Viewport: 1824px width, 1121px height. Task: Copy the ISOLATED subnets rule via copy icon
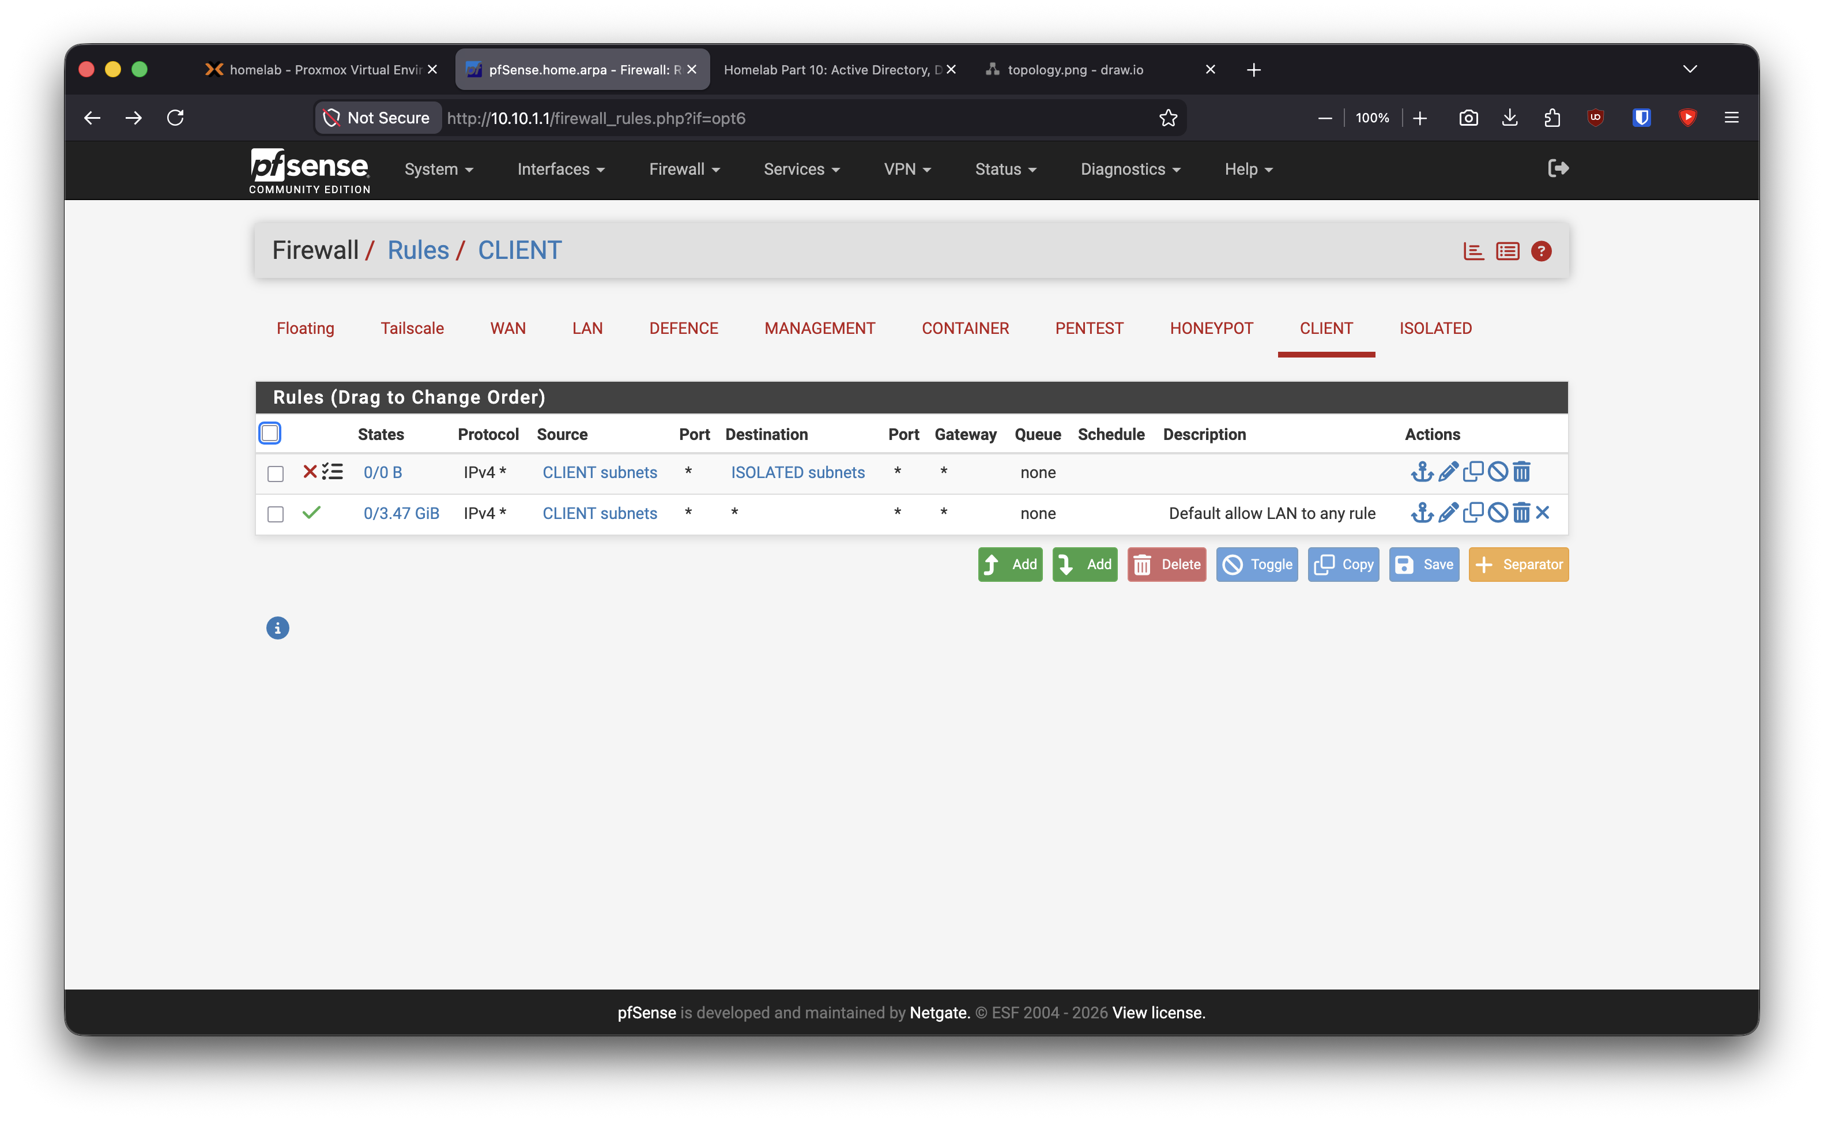pos(1473,472)
